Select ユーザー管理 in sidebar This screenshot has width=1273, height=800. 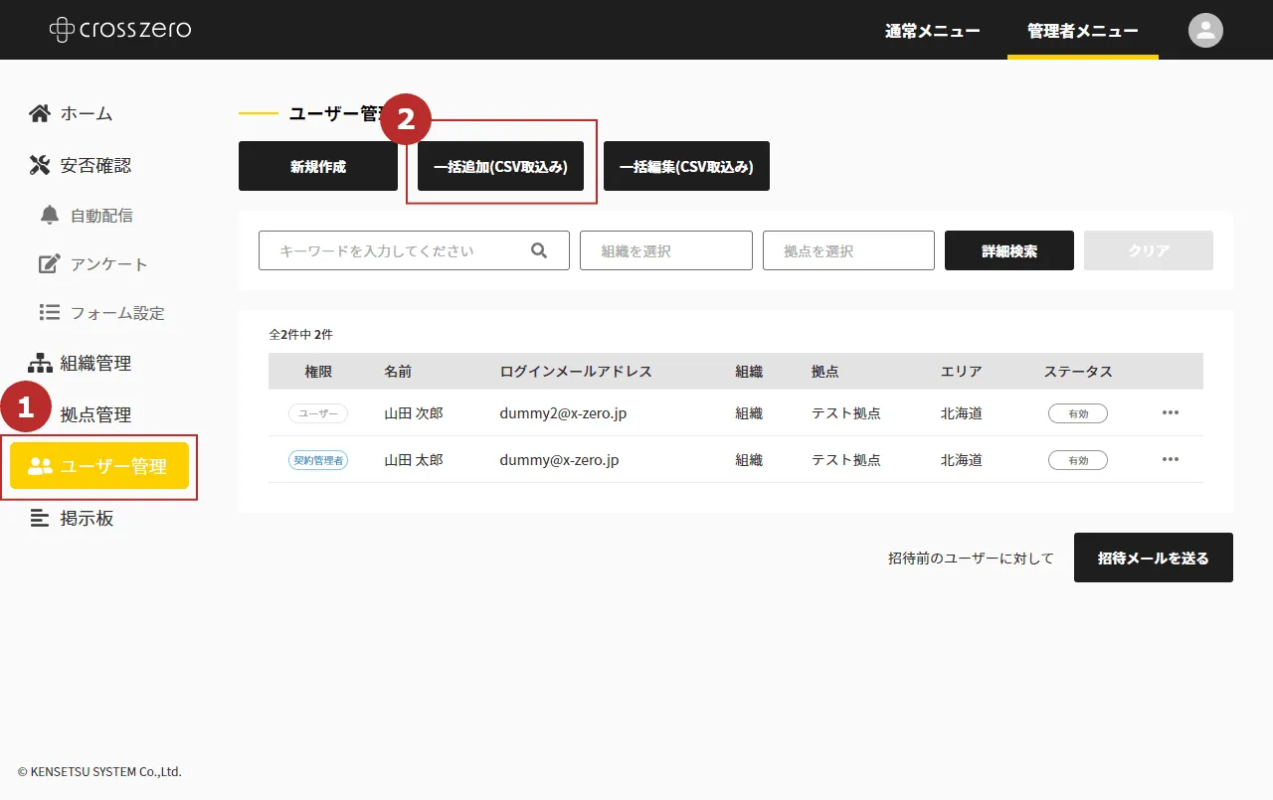click(x=99, y=466)
